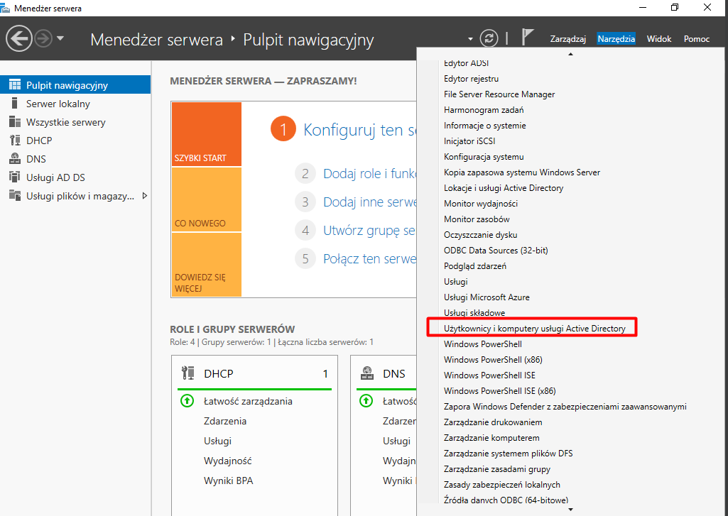Select Pulpit nawigacyjny in the sidebar
Screen dimensions: 728x516
pos(67,85)
